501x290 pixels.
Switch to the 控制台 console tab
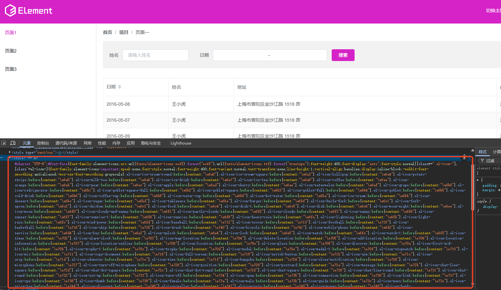[42, 143]
